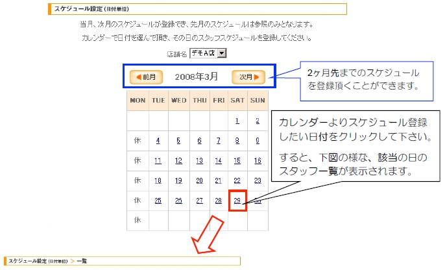This screenshot has height=270, width=445.
Task: Select date 2 in the calendar
Action: click(258, 121)
